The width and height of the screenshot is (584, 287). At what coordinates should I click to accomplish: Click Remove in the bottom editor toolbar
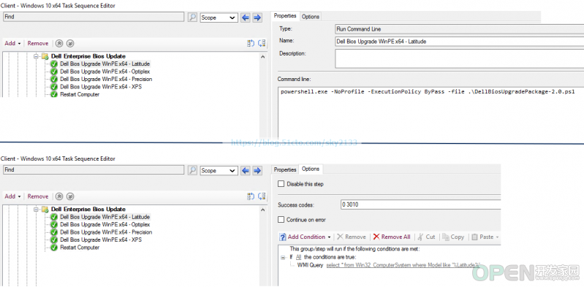point(38,196)
